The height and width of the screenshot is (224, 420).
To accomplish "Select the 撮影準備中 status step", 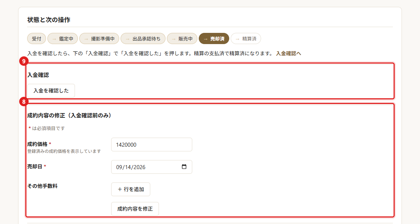I will coord(99,39).
